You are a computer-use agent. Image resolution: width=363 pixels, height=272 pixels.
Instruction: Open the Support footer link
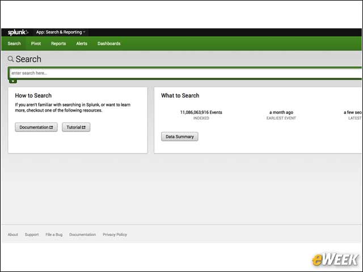coord(32,235)
